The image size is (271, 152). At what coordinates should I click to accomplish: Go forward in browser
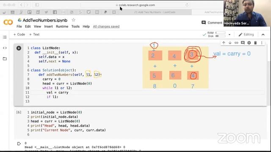coord(27,5)
